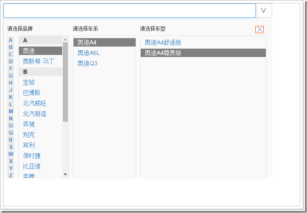Jump to letter Q in index
Viewport: 307px width, 213px height.
pos(11,132)
